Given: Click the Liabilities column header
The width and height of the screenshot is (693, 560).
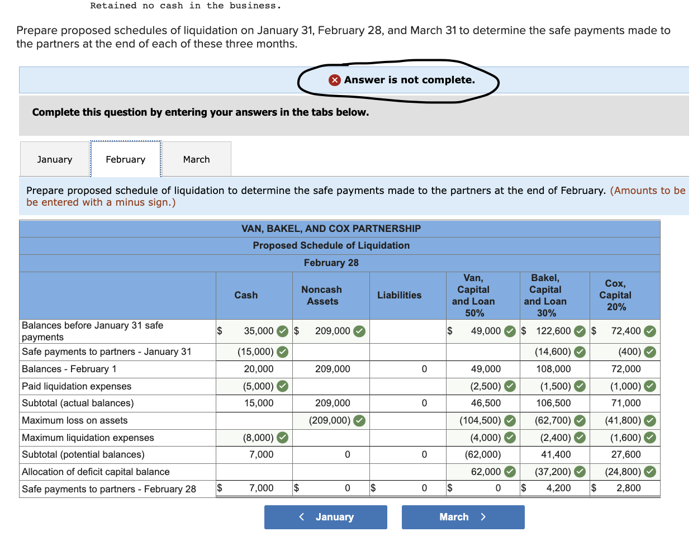Looking at the screenshot, I should (399, 295).
